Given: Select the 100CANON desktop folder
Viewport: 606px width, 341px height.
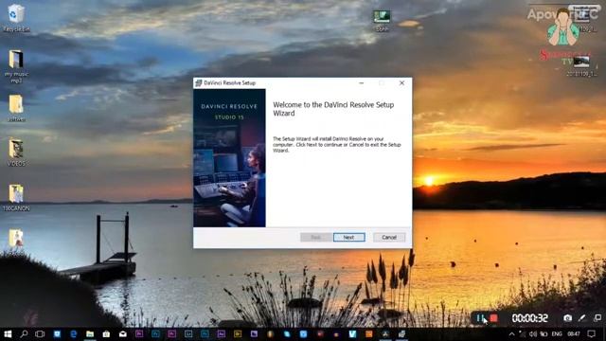Looking at the screenshot, I should 16,198.
